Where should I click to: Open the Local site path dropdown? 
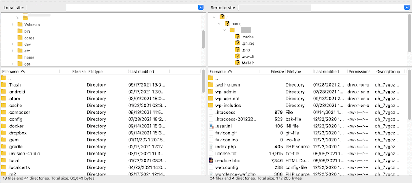click(x=201, y=7)
